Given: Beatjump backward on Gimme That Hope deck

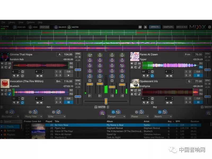Looking at the screenshot, I should pyautogui.click(x=37, y=76).
